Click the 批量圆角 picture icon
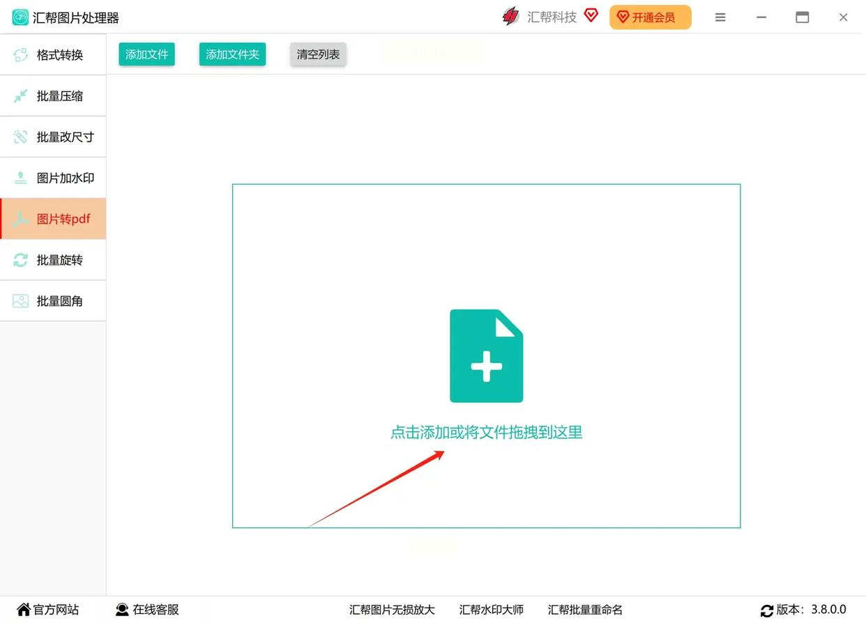 21,301
